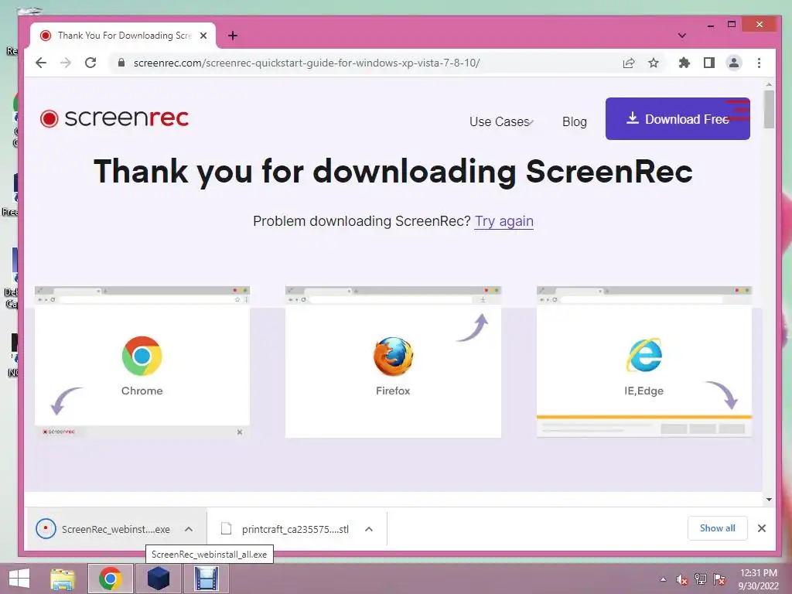Click the muted volume tray icon
The height and width of the screenshot is (594, 792).
click(x=682, y=579)
